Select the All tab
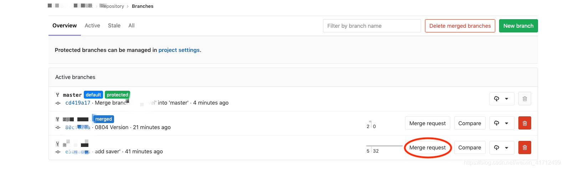This screenshot has width=564, height=169. (x=132, y=26)
